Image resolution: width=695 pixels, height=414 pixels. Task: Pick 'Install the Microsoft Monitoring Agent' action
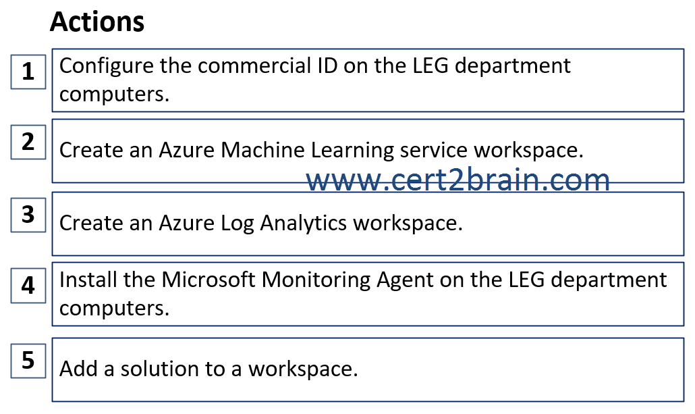pyautogui.click(x=368, y=294)
